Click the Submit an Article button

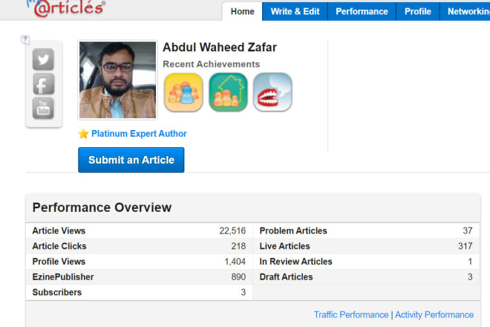pyautogui.click(x=131, y=160)
